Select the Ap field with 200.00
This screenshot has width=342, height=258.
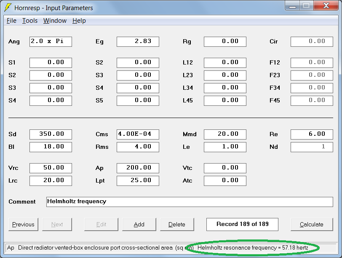[x=138, y=168]
